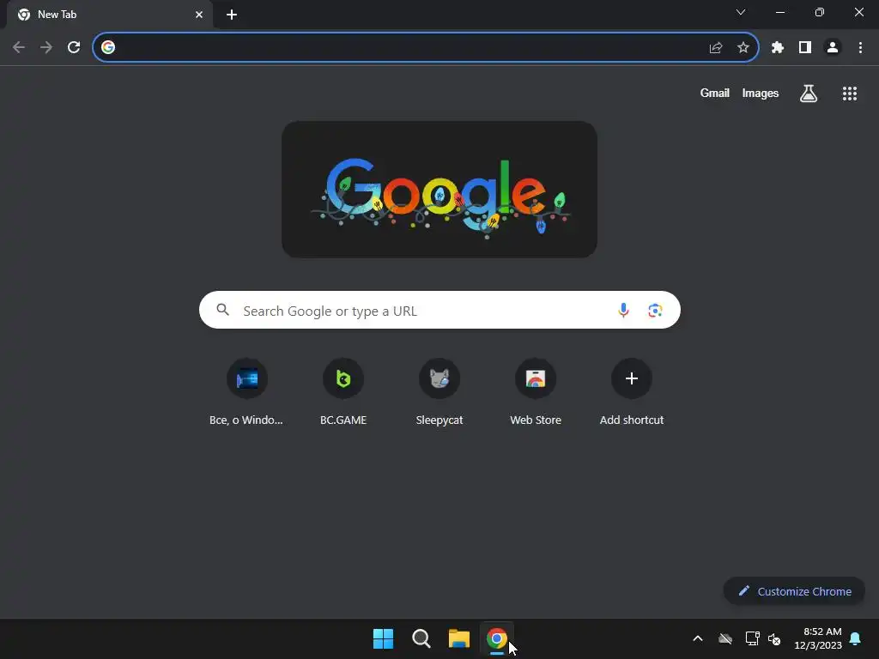The width and height of the screenshot is (879, 659).
Task: Open the Google apps grid
Action: (x=850, y=94)
